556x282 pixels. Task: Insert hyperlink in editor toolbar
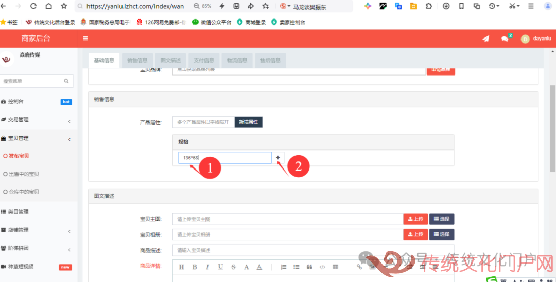(359, 267)
